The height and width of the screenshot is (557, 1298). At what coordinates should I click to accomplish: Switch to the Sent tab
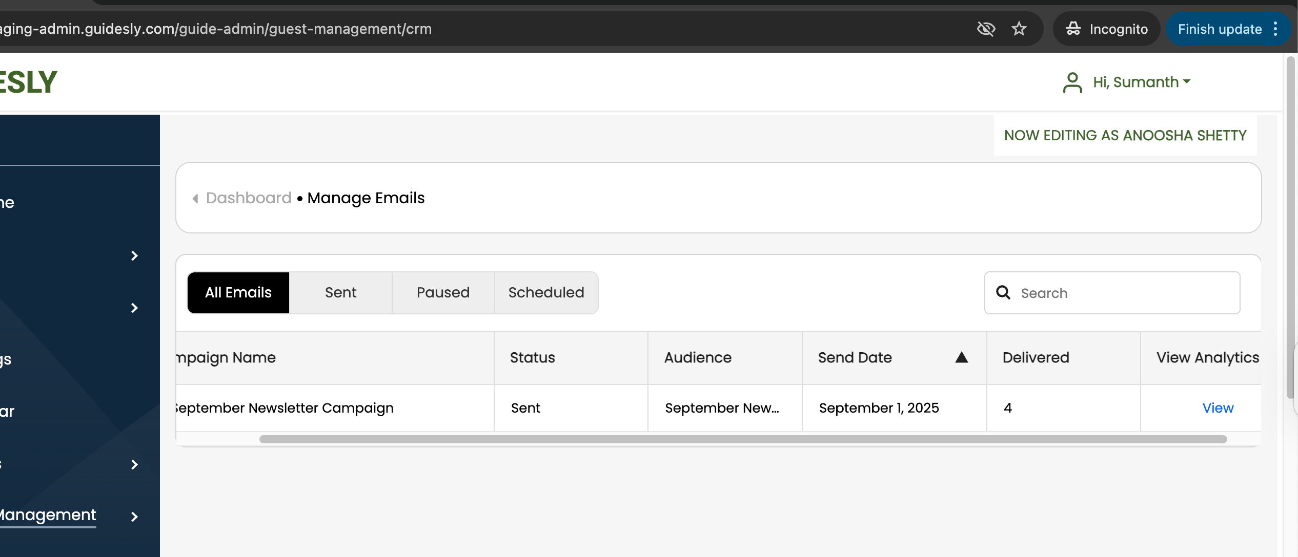(340, 292)
